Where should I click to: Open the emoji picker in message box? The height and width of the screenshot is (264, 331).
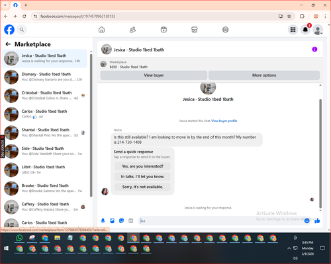[307, 220]
